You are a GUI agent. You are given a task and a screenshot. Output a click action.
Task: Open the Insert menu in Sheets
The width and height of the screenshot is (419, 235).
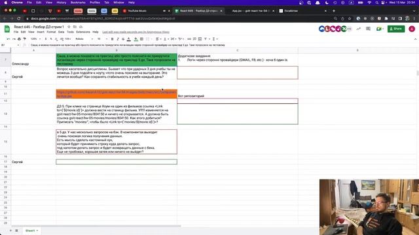(41, 32)
